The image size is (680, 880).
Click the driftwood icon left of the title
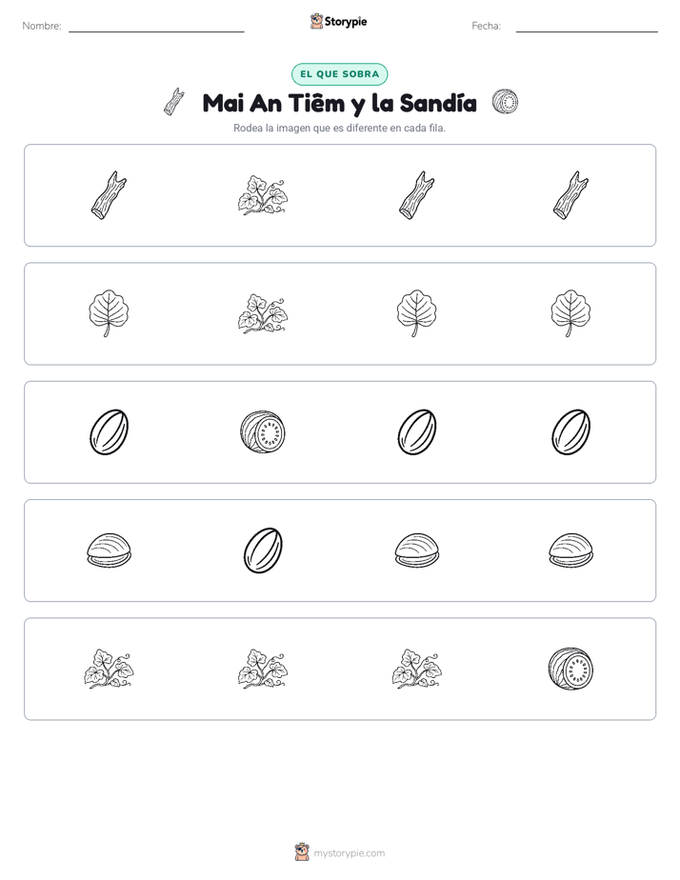[174, 102]
